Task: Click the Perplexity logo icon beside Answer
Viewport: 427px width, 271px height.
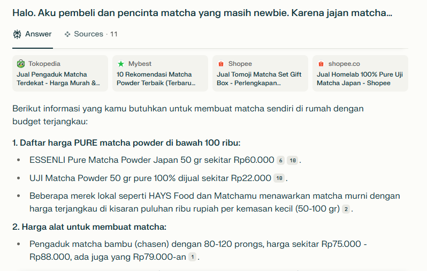Action: click(17, 34)
